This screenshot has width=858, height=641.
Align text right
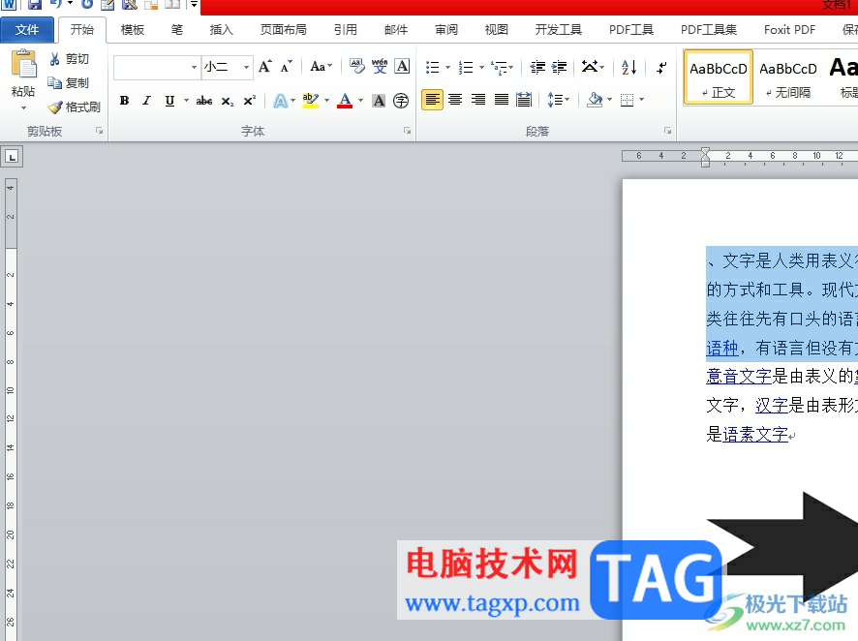tap(478, 100)
